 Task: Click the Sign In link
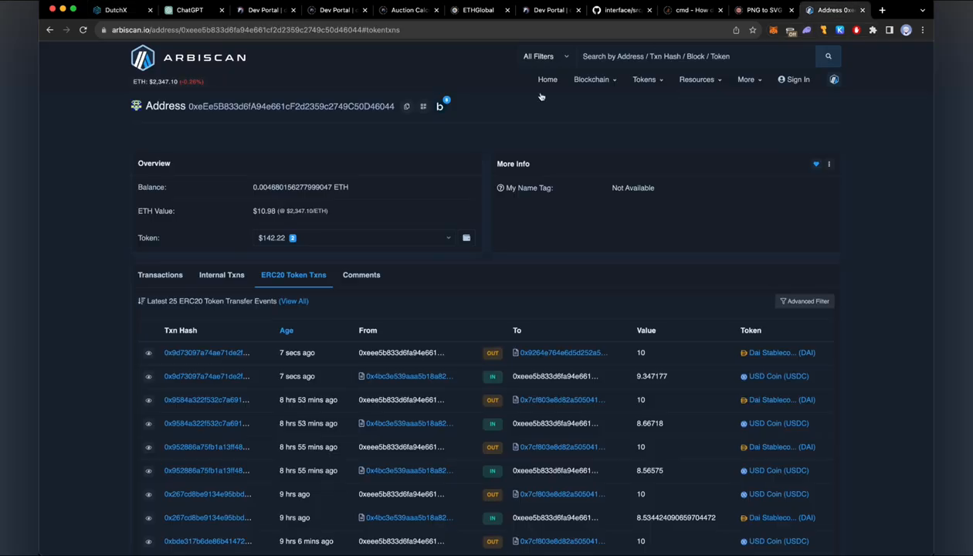794,80
